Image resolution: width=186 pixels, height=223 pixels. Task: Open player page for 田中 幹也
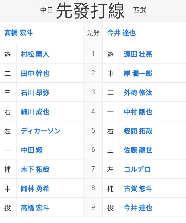(x=35, y=73)
